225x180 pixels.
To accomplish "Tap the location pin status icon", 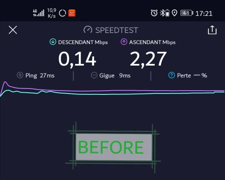I will coord(175,13).
